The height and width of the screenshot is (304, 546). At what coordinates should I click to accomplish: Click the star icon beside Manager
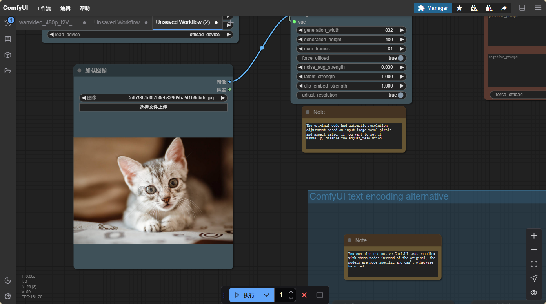459,8
